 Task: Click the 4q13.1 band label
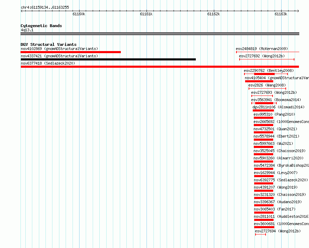click(x=27, y=30)
